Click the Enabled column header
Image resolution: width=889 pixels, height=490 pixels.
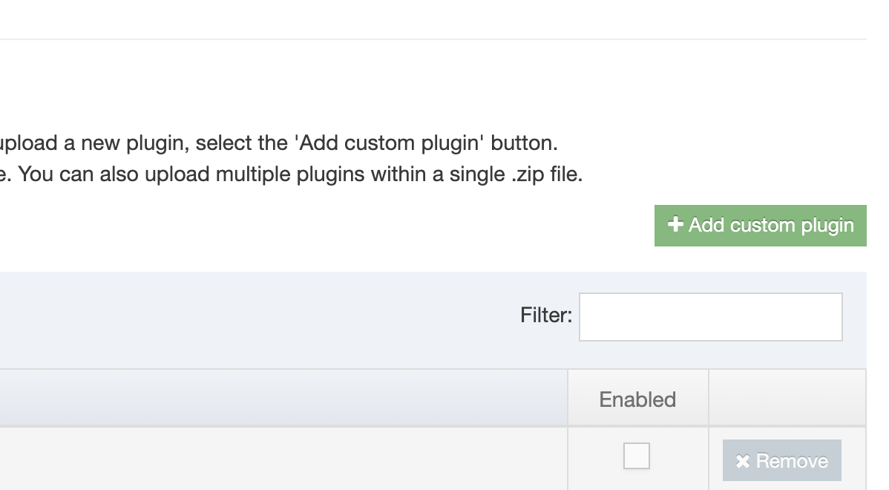(x=637, y=398)
